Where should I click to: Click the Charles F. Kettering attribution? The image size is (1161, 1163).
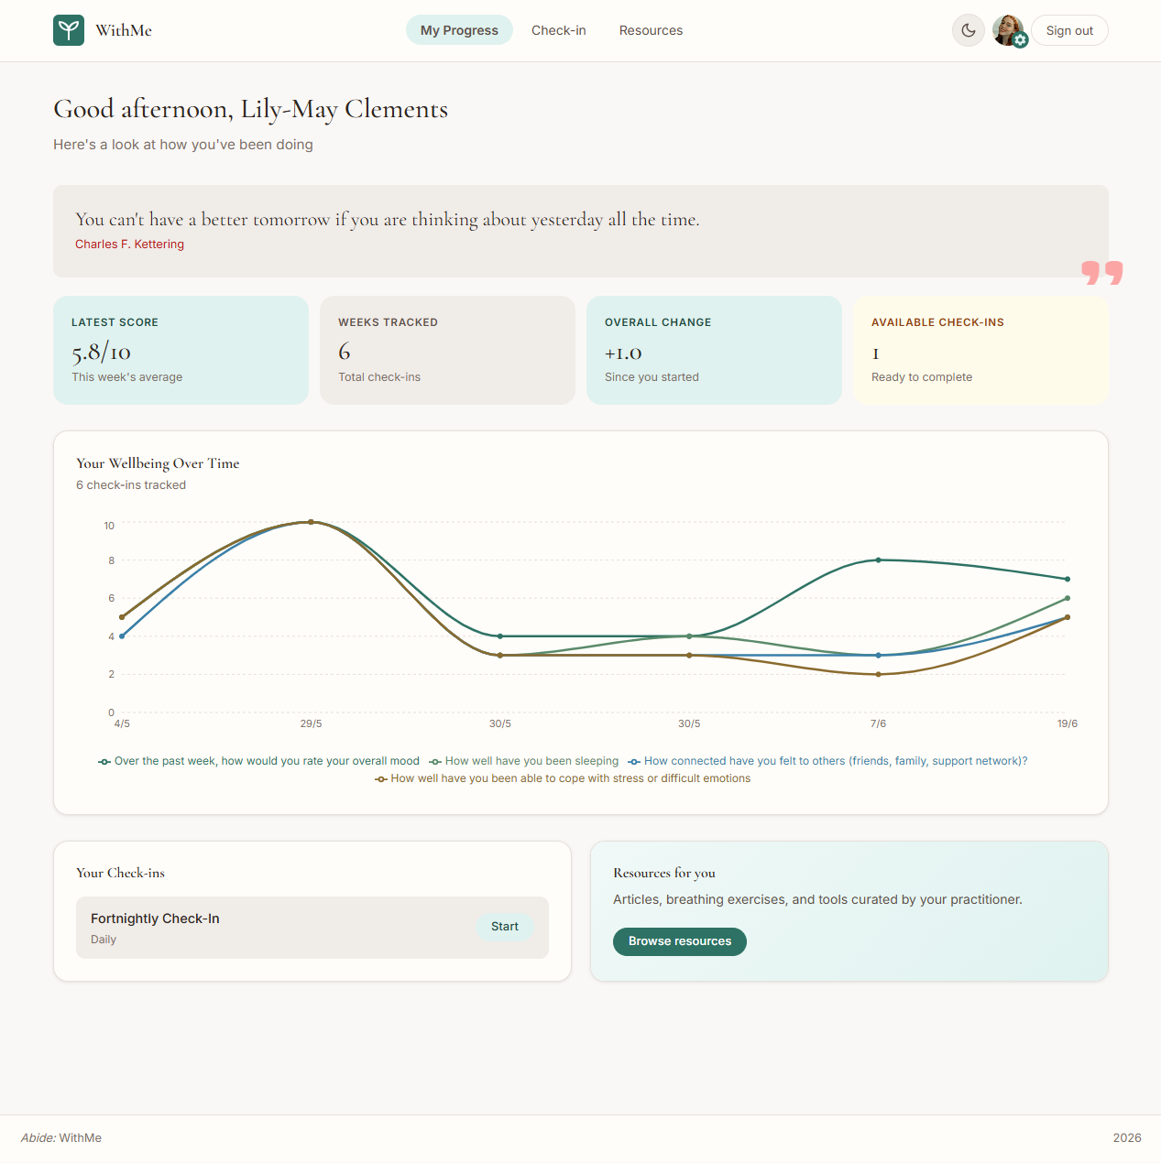[x=129, y=245]
